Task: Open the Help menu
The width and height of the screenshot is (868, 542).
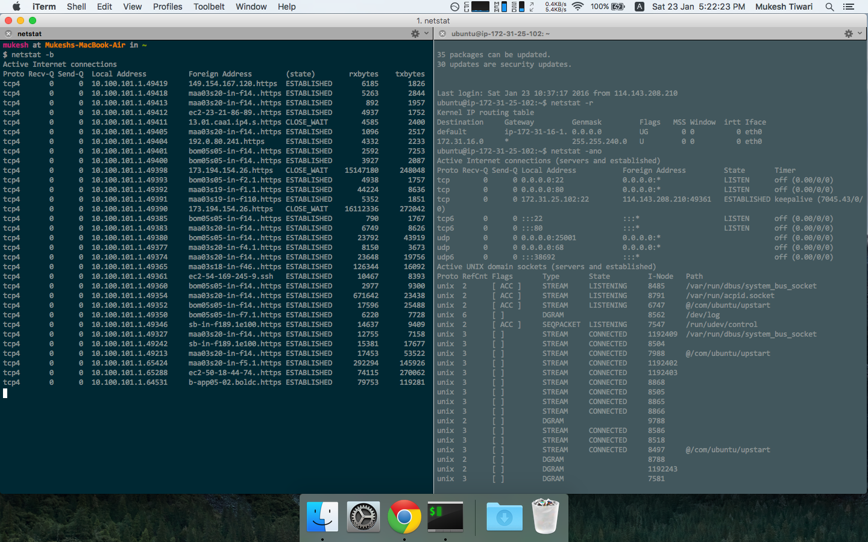Action: pos(287,7)
